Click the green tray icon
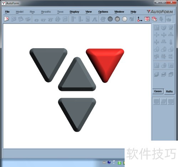Viewport: 178px width, 167px height. 119,163
